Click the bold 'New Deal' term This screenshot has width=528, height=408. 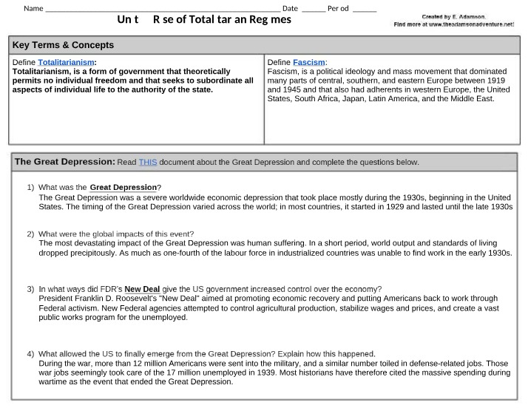click(142, 289)
